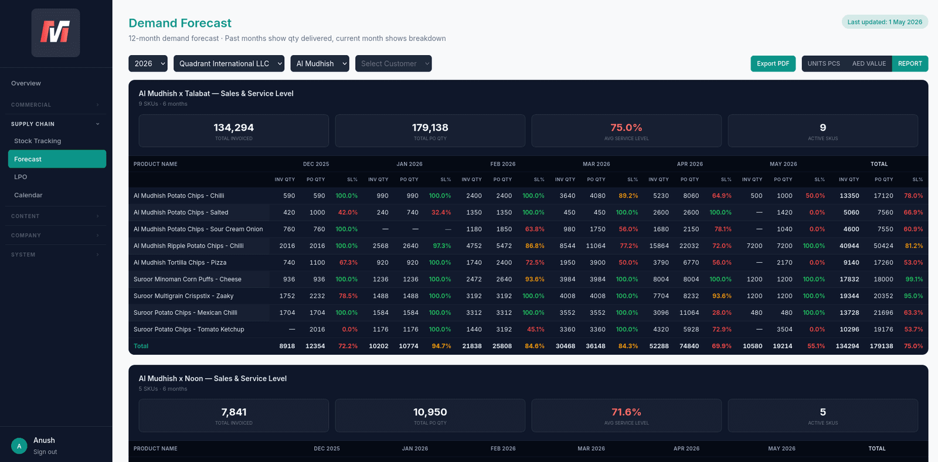Click the 5 SKUs · 6 months subtitle
Image resolution: width=938 pixels, height=462 pixels.
coord(163,389)
